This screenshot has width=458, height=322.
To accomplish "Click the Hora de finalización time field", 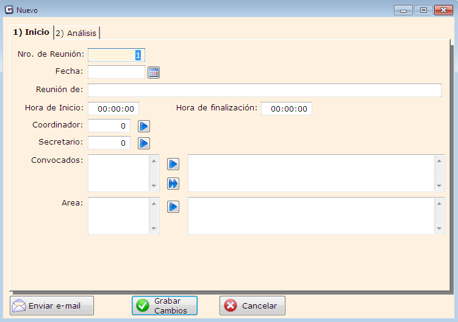I will tap(287, 109).
